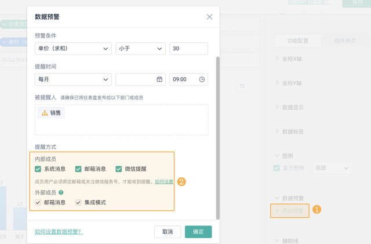Click 添加预警 button in side panel
371x244 pixels.
click(x=290, y=210)
